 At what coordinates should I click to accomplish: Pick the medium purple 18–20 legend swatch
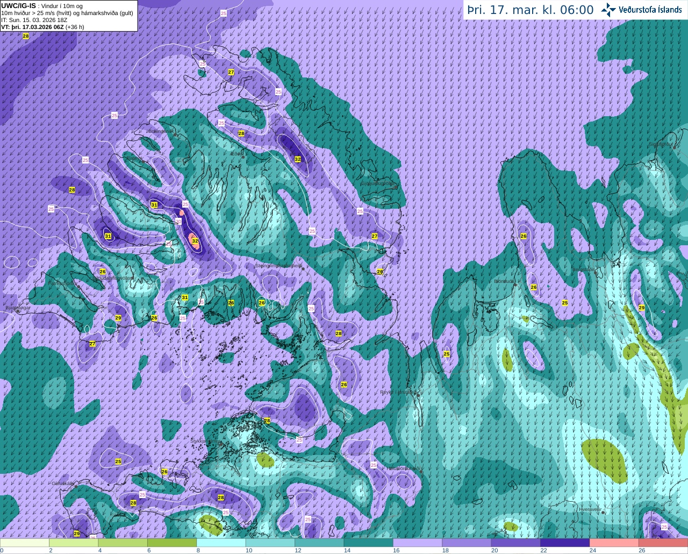tap(467, 543)
